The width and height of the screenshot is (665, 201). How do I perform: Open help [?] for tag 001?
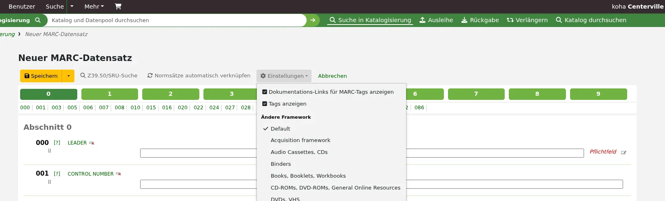coord(57,174)
